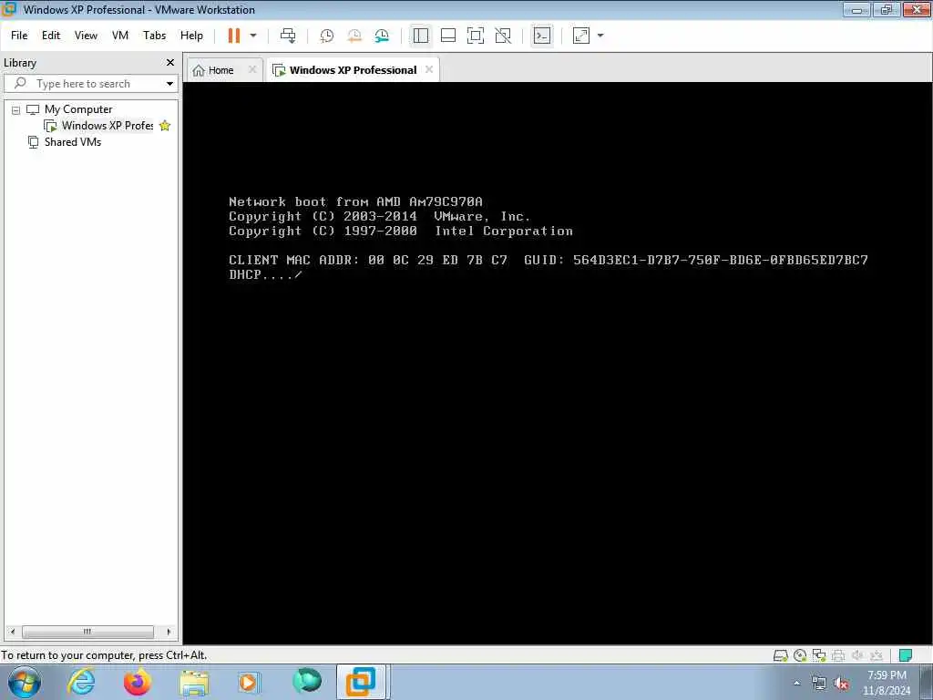
Task: Show console view button
Action: click(x=541, y=36)
